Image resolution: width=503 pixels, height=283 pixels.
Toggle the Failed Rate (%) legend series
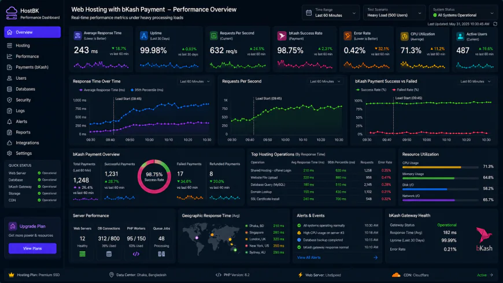pyautogui.click(x=405, y=90)
